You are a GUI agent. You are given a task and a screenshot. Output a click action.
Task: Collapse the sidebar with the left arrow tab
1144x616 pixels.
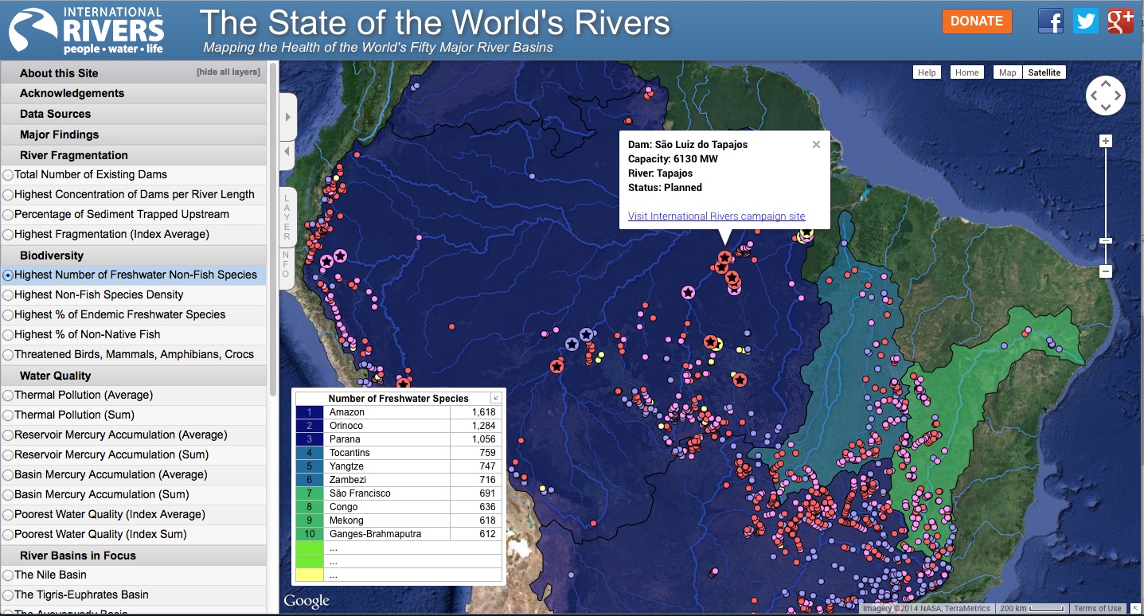coord(287,151)
